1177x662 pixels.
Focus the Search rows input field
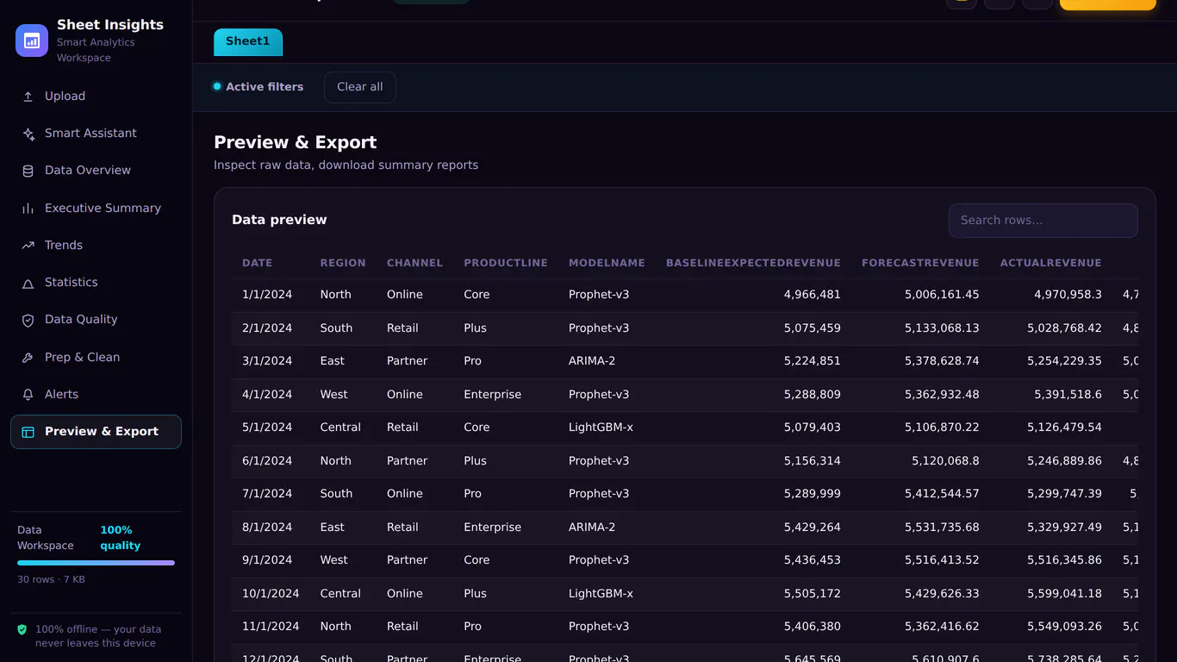click(1043, 221)
